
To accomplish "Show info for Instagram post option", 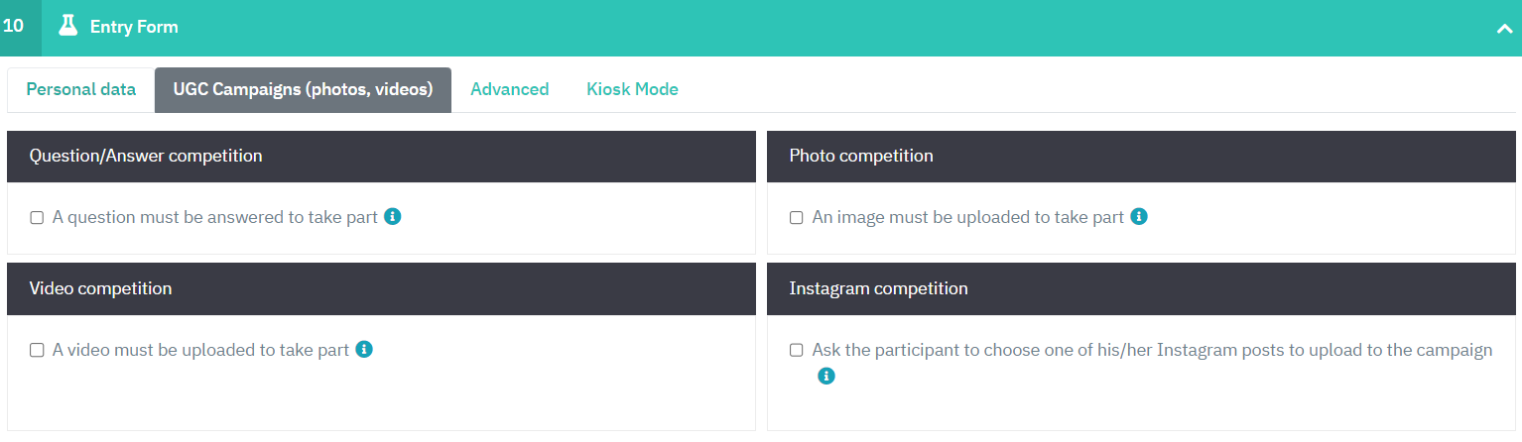I will point(826,376).
